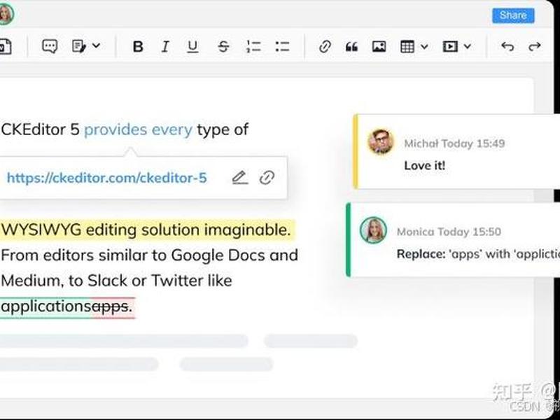Click the 'Replace: apps with' suggestion text
This screenshot has width=560, height=420.
(x=478, y=254)
